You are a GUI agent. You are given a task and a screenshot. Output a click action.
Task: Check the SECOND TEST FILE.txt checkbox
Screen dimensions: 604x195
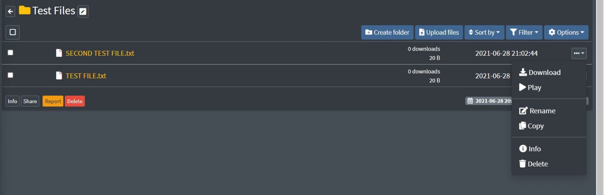pyautogui.click(x=11, y=53)
